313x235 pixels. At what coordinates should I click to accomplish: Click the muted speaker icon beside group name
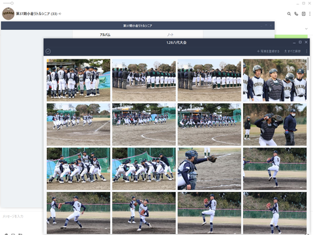coord(60,14)
